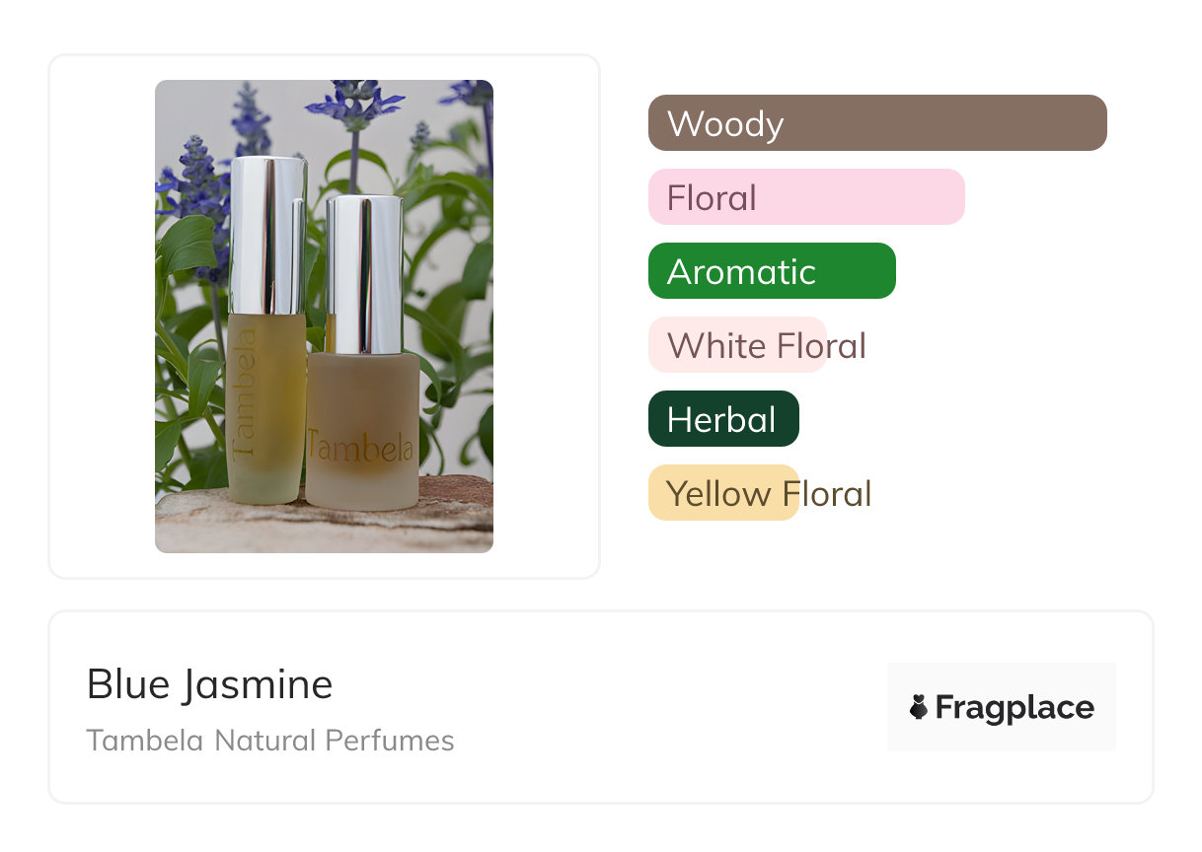1202x852 pixels.
Task: Click the green Aromatic accord bar
Action: click(x=771, y=271)
